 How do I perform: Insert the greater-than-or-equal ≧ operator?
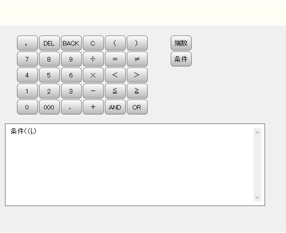point(137,91)
